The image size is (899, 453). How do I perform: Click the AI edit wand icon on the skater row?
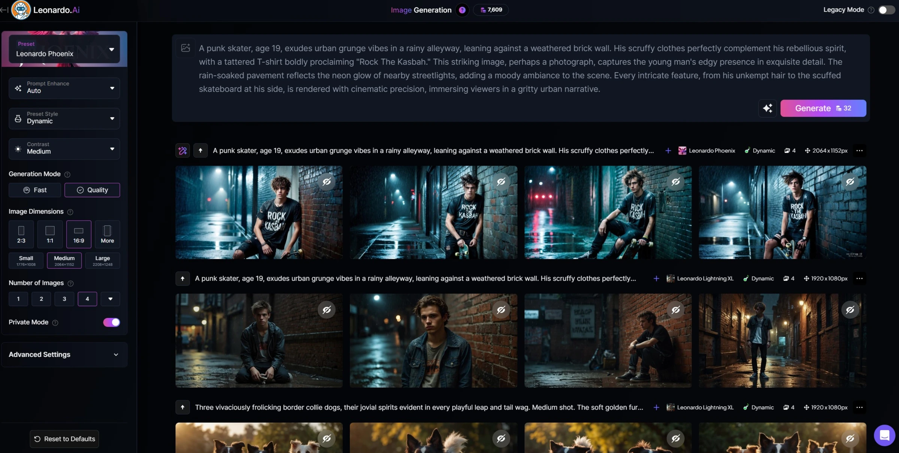pyautogui.click(x=182, y=150)
